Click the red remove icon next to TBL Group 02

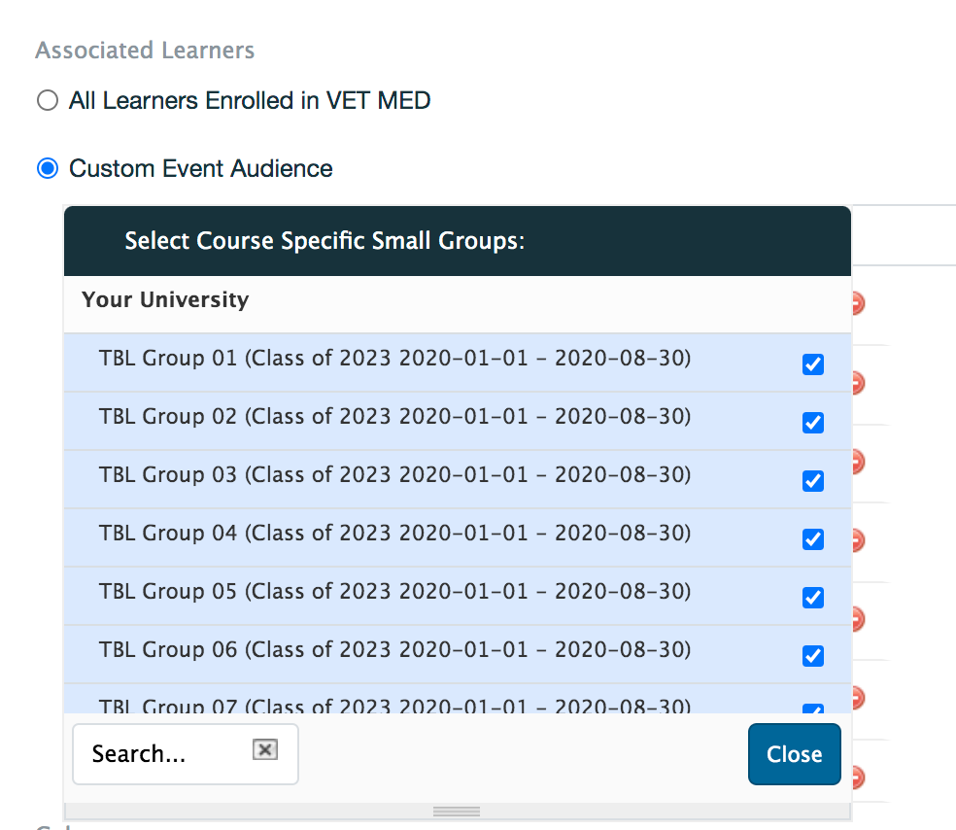[x=856, y=462]
